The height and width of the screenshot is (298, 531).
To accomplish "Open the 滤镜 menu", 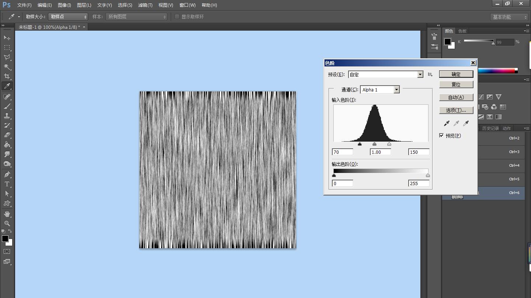I will coord(145,5).
